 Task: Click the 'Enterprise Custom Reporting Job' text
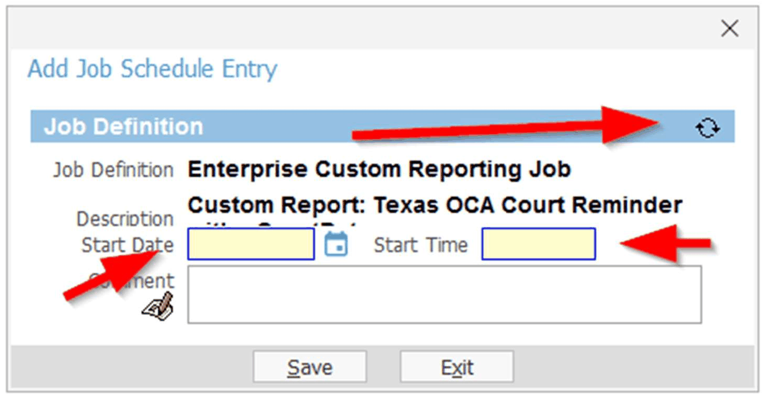click(x=379, y=169)
